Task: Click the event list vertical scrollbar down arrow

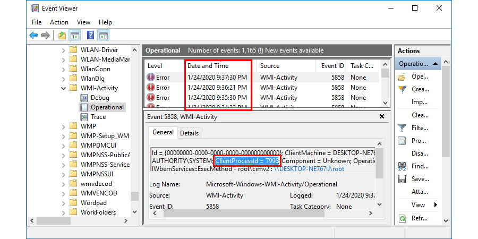Action: point(386,103)
